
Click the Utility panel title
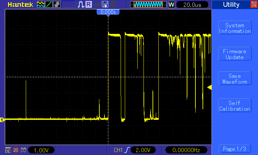(231, 5)
